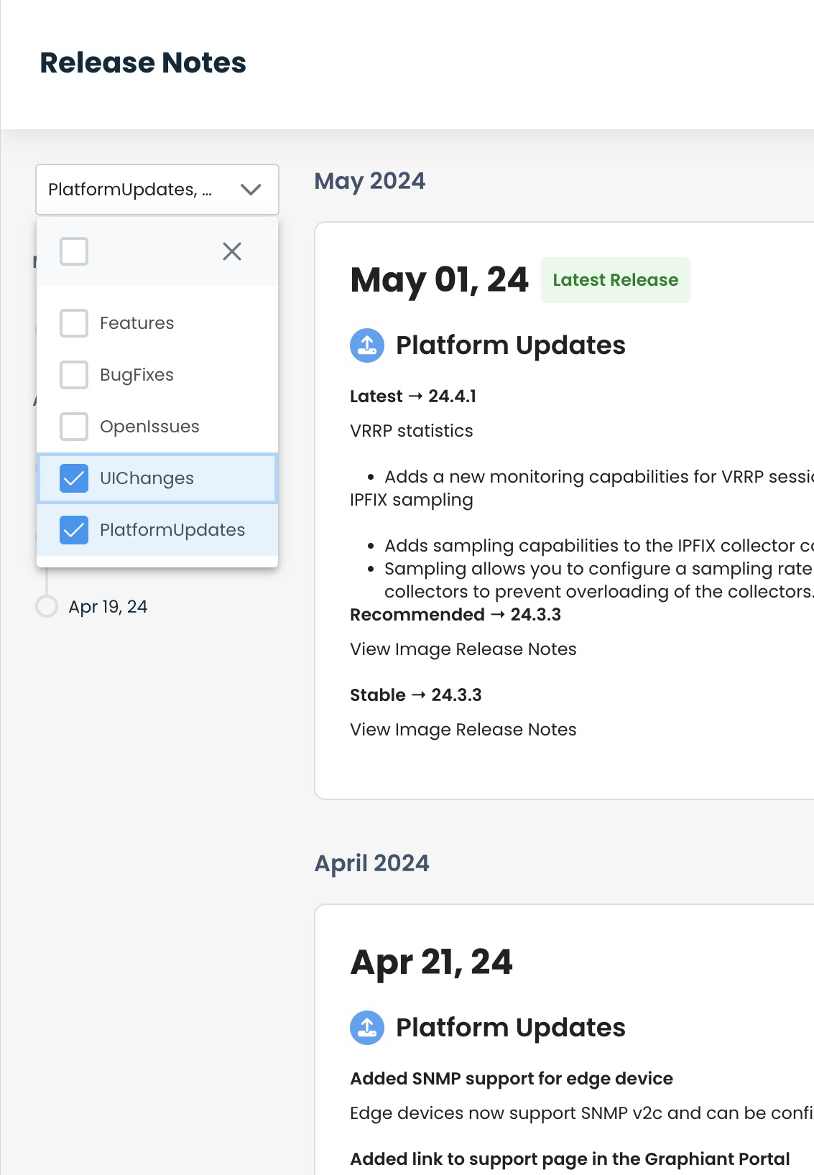Click the IPFIX sampling subheading
This screenshot has width=814, height=1175.
coord(412,500)
